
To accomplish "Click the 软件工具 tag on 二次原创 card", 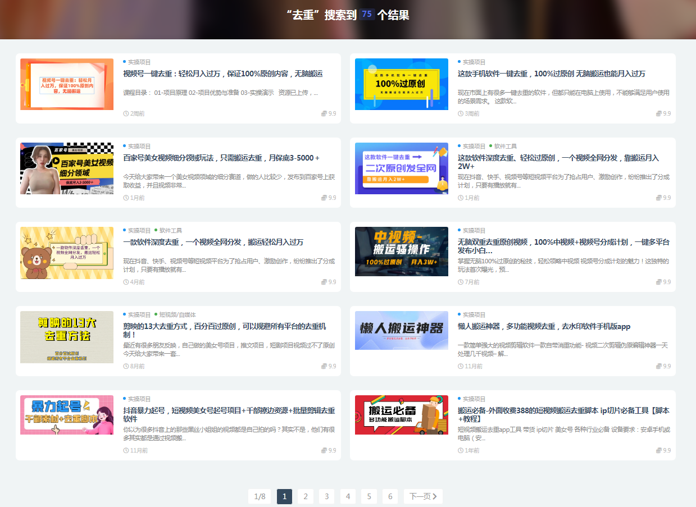I will pyautogui.click(x=505, y=146).
